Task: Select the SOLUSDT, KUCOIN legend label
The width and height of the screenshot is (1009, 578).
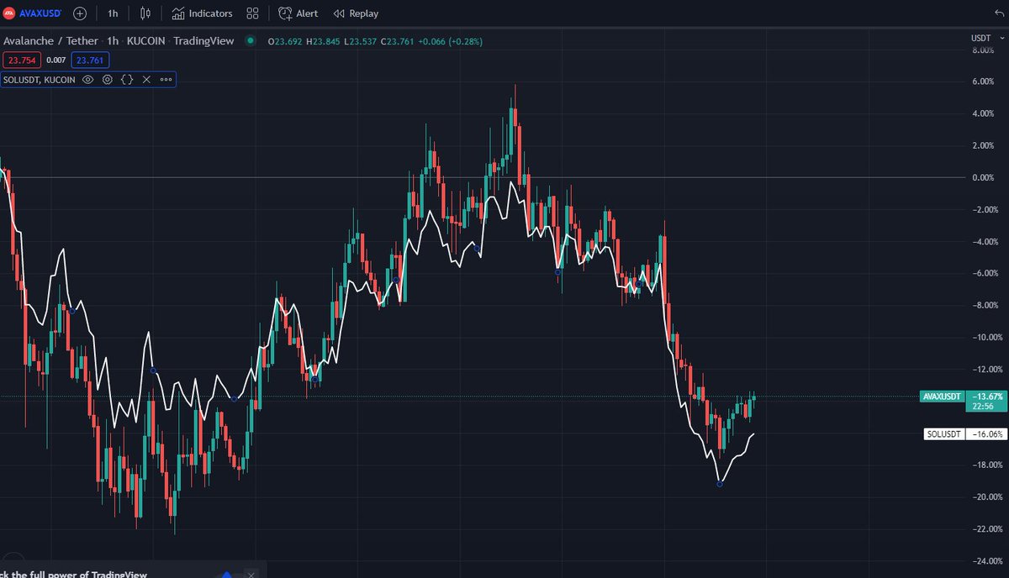Action: (x=39, y=80)
